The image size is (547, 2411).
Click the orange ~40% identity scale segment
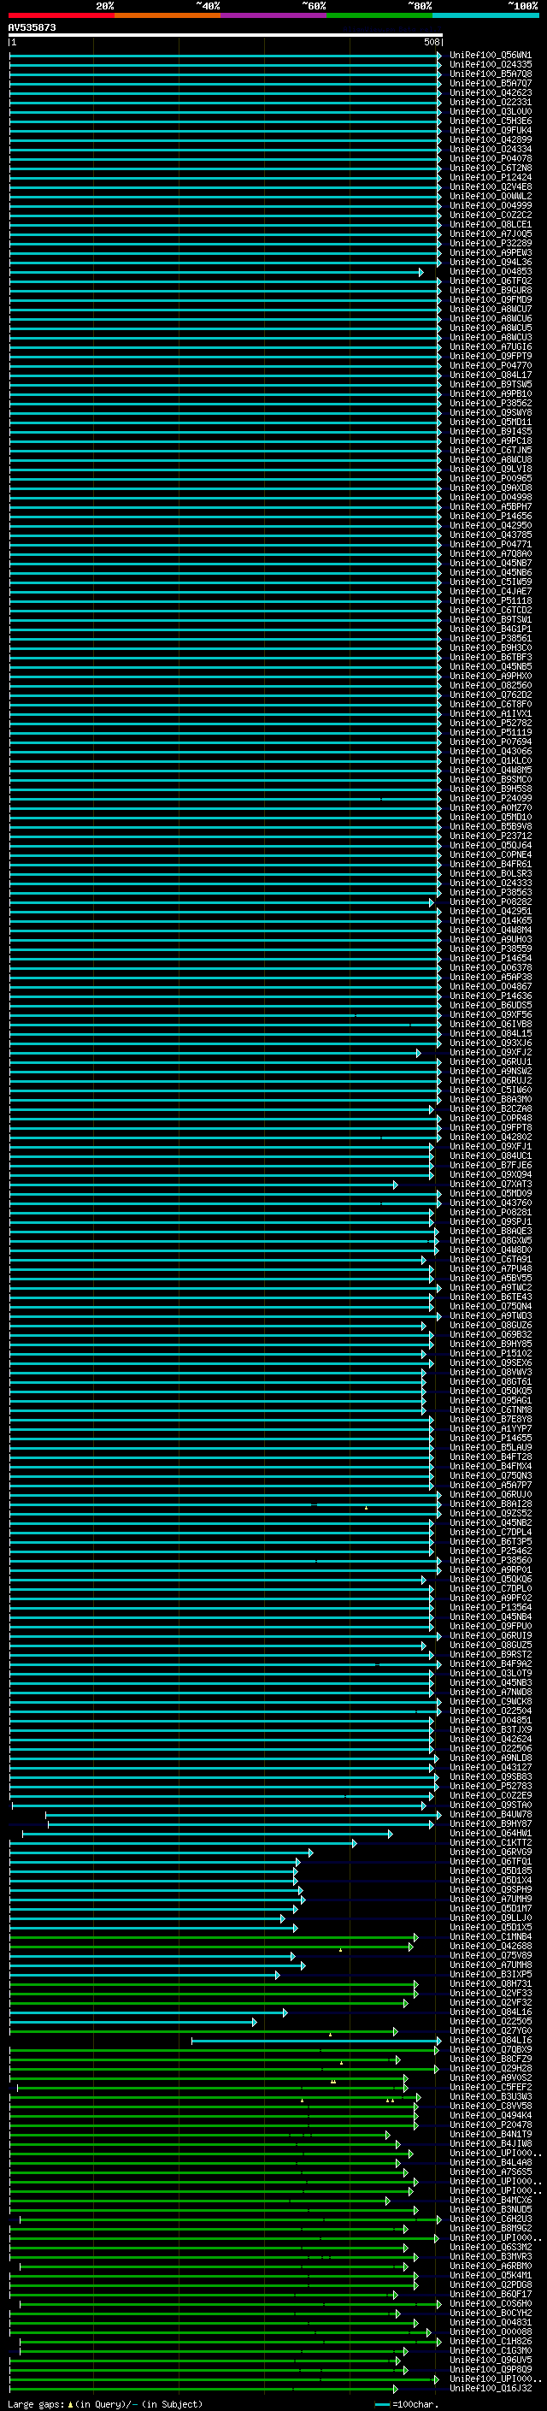(x=168, y=15)
